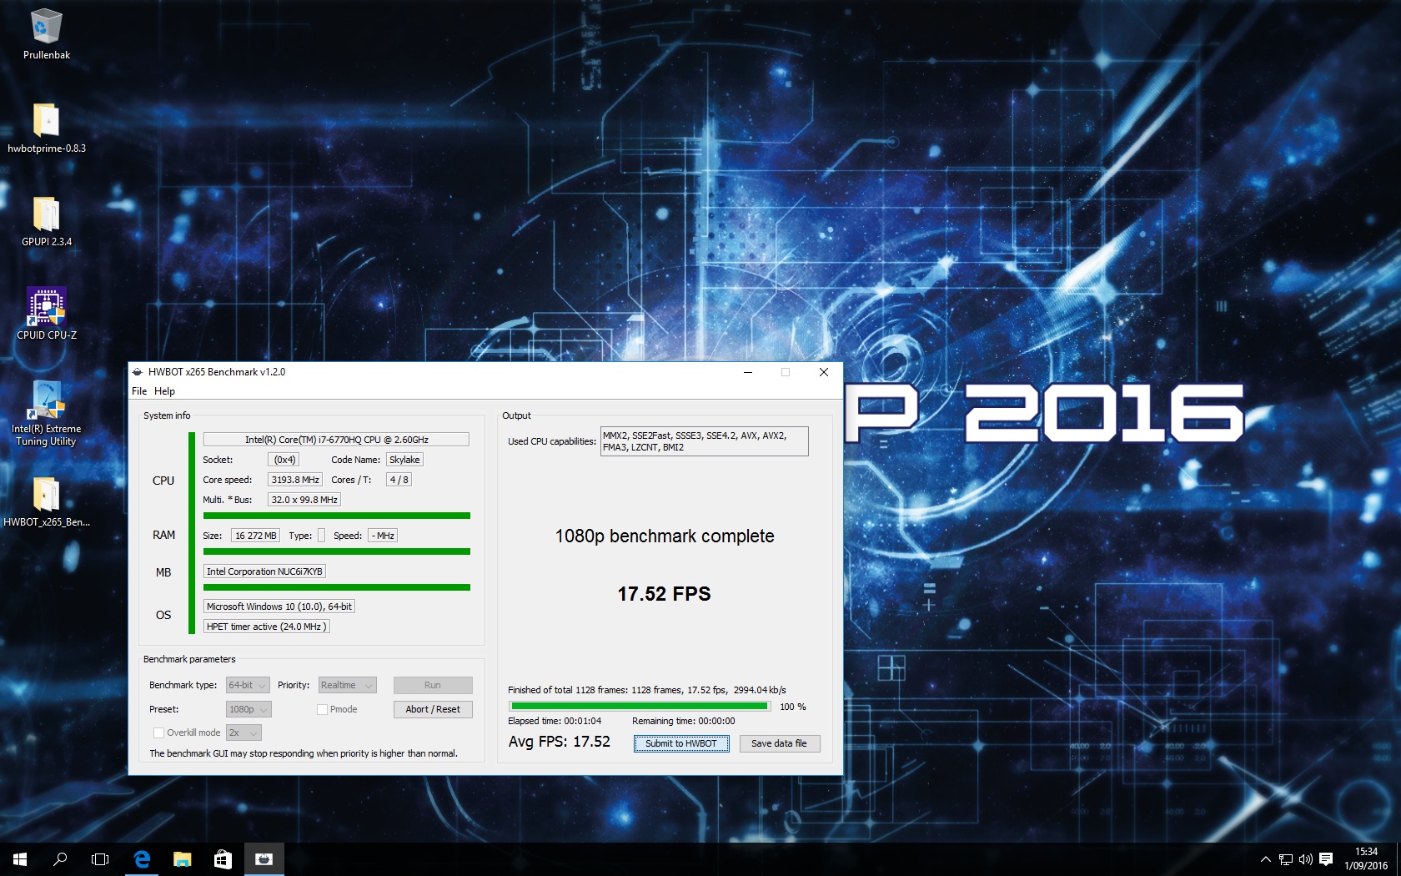This screenshot has height=876, width=1401.
Task: Click the HWBOT x265 Benchmark title bar icon
Action: pos(138,372)
